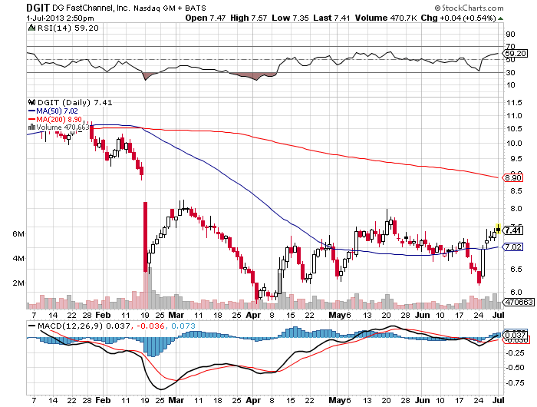Click the 6M volume axis label
The image size is (537, 407).
pyautogui.click(x=18, y=234)
